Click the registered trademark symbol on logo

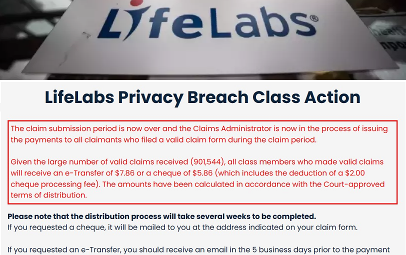click(x=314, y=19)
